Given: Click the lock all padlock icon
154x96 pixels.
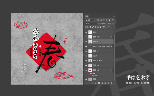Looking at the screenshot, I should click(x=101, y=27).
